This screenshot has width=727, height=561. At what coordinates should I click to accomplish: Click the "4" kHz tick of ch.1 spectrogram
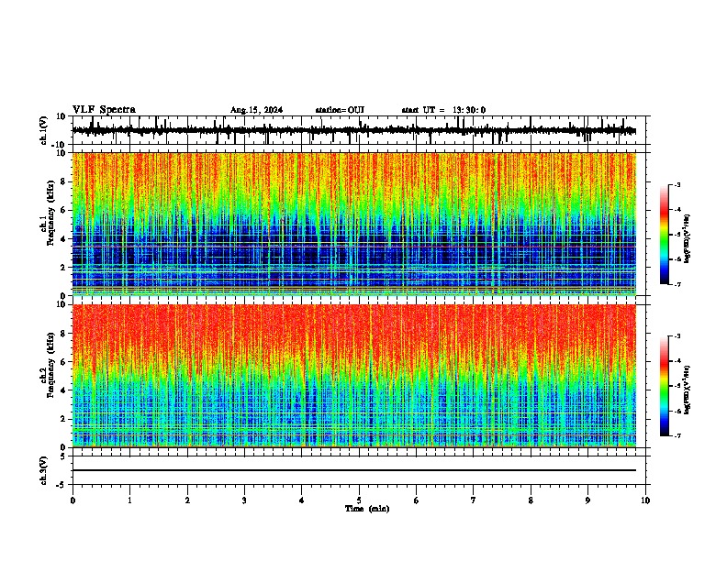pyautogui.click(x=63, y=239)
